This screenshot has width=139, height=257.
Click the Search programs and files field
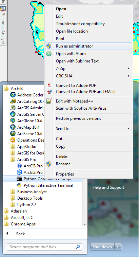44,247
